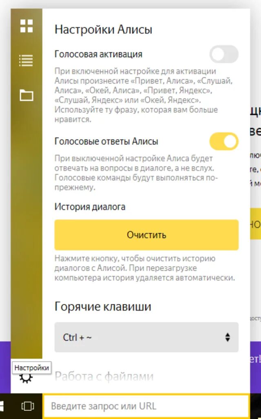Open the list view icon in sidebar
The image size is (261, 419).
(x=27, y=60)
